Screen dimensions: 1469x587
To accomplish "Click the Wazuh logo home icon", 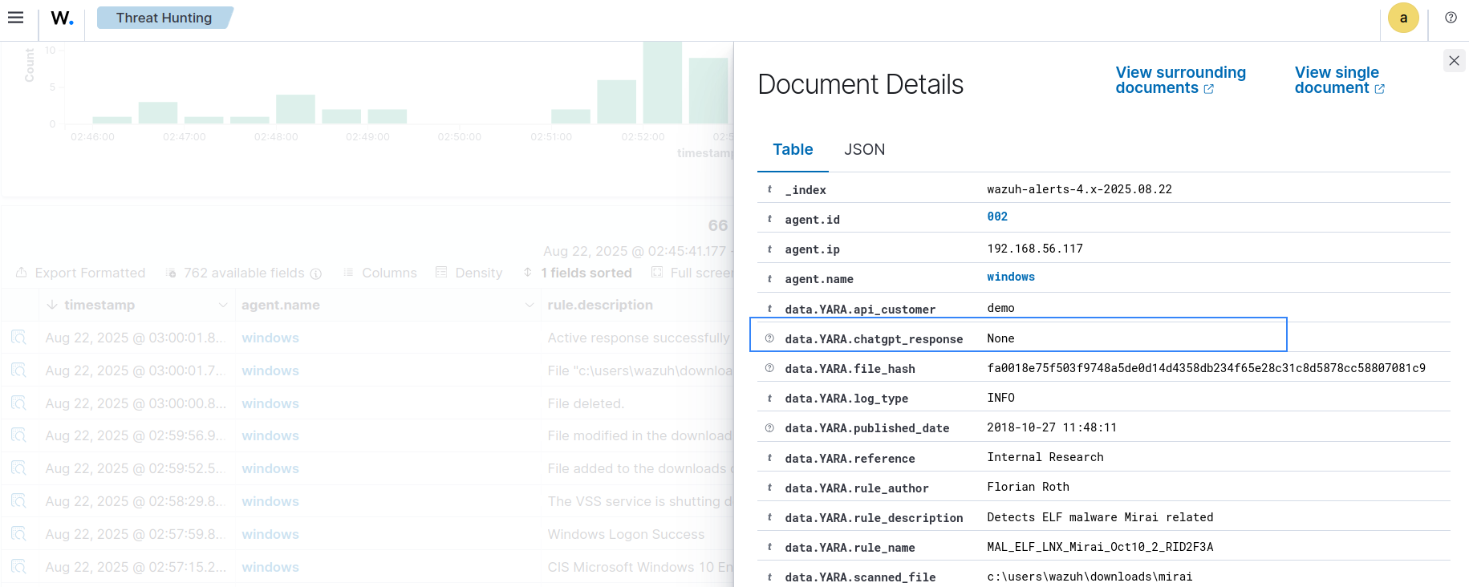I will pos(62,18).
